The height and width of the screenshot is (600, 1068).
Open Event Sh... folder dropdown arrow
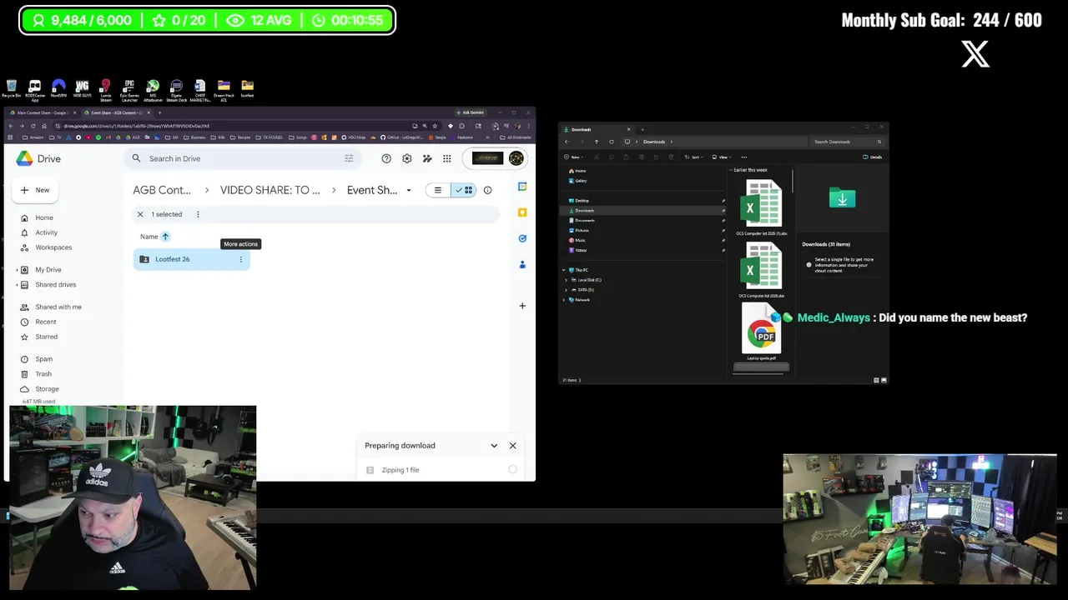[409, 190]
